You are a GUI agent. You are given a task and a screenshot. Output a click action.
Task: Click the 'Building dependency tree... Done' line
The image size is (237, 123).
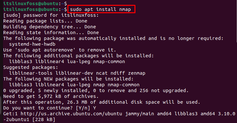tap(50, 27)
